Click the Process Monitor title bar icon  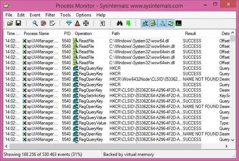(x=7, y=5)
